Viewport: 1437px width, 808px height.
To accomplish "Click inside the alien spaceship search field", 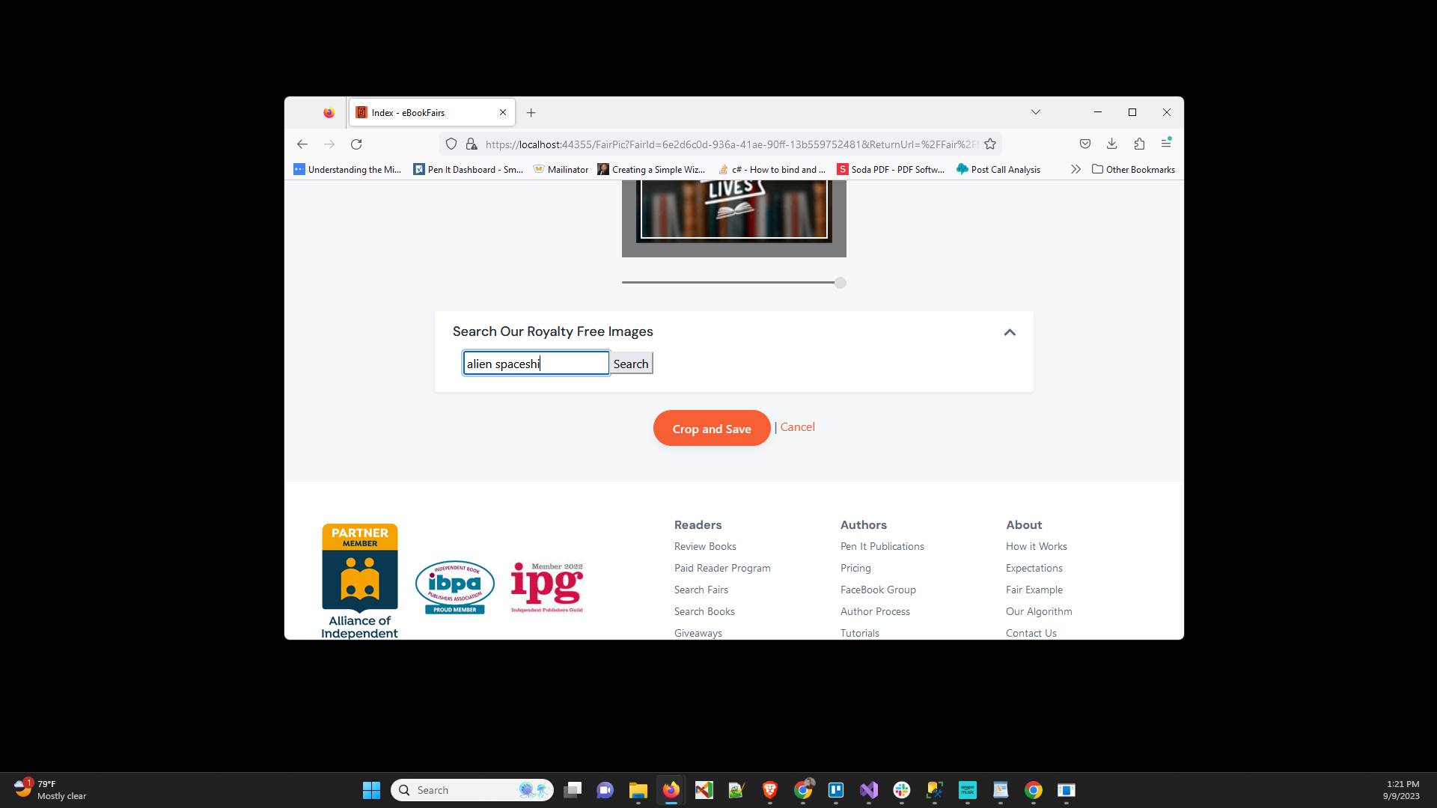I will click(535, 364).
